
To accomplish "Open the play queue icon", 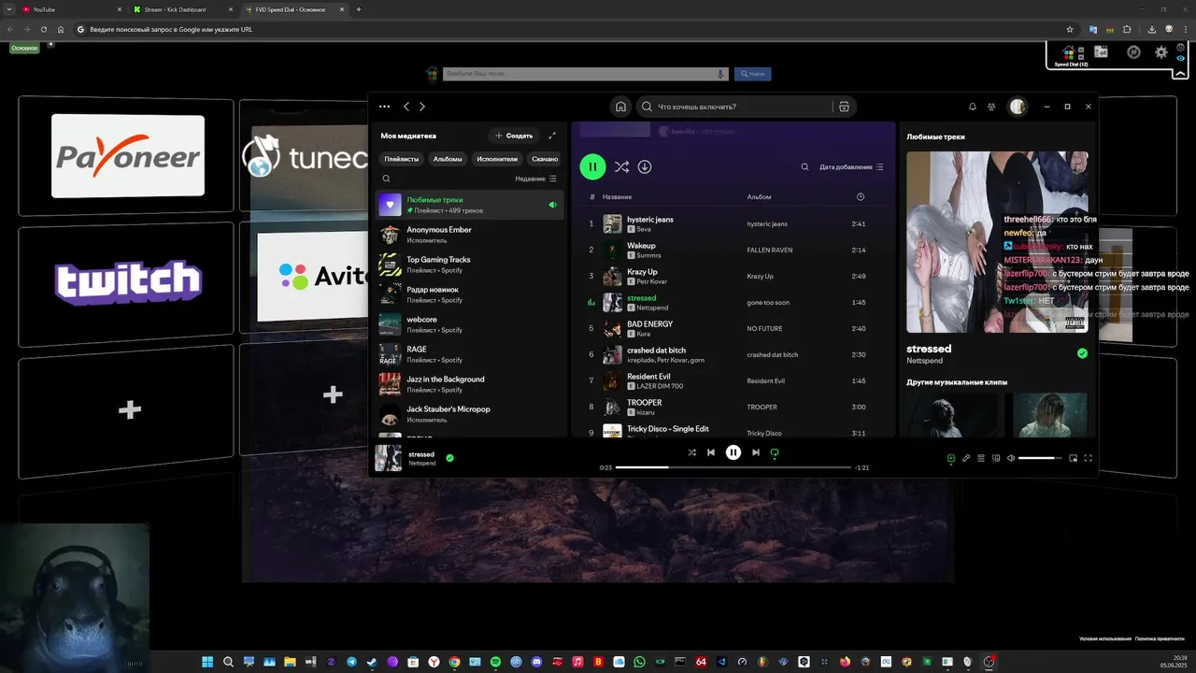I will (x=981, y=458).
